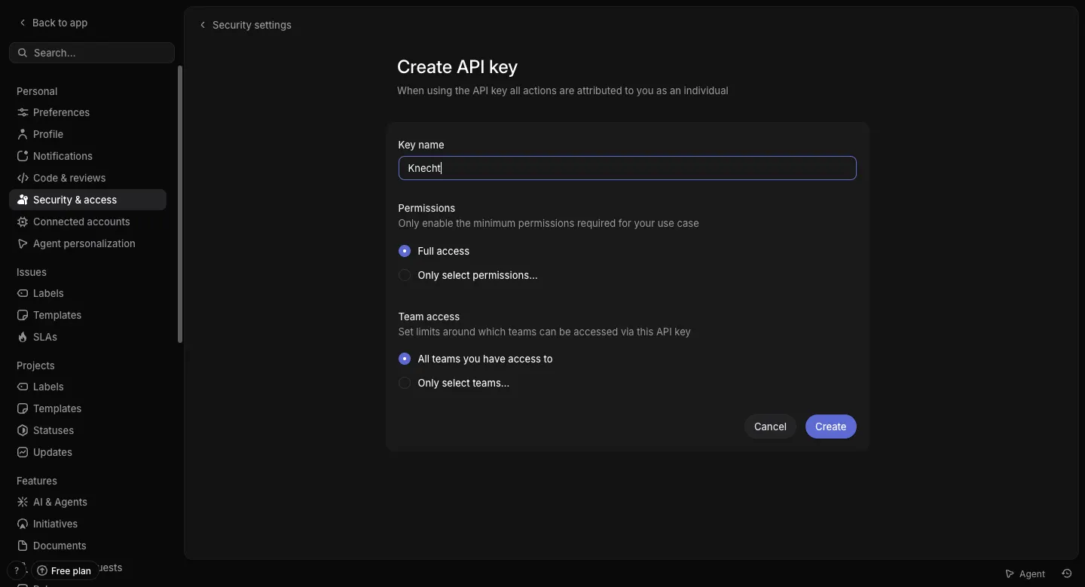Click the sidebar vertical scrollbar

[x=180, y=204]
